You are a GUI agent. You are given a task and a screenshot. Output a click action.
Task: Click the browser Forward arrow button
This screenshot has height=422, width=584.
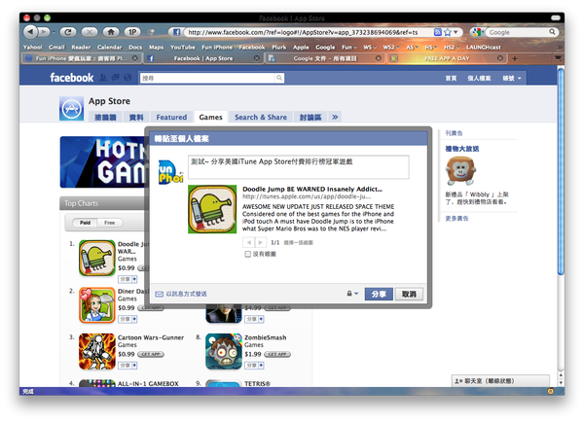click(44, 32)
